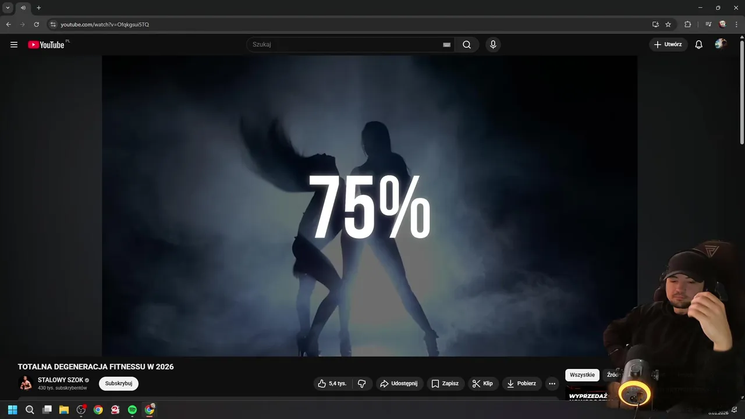Create a clip with Klip button

coord(483,384)
